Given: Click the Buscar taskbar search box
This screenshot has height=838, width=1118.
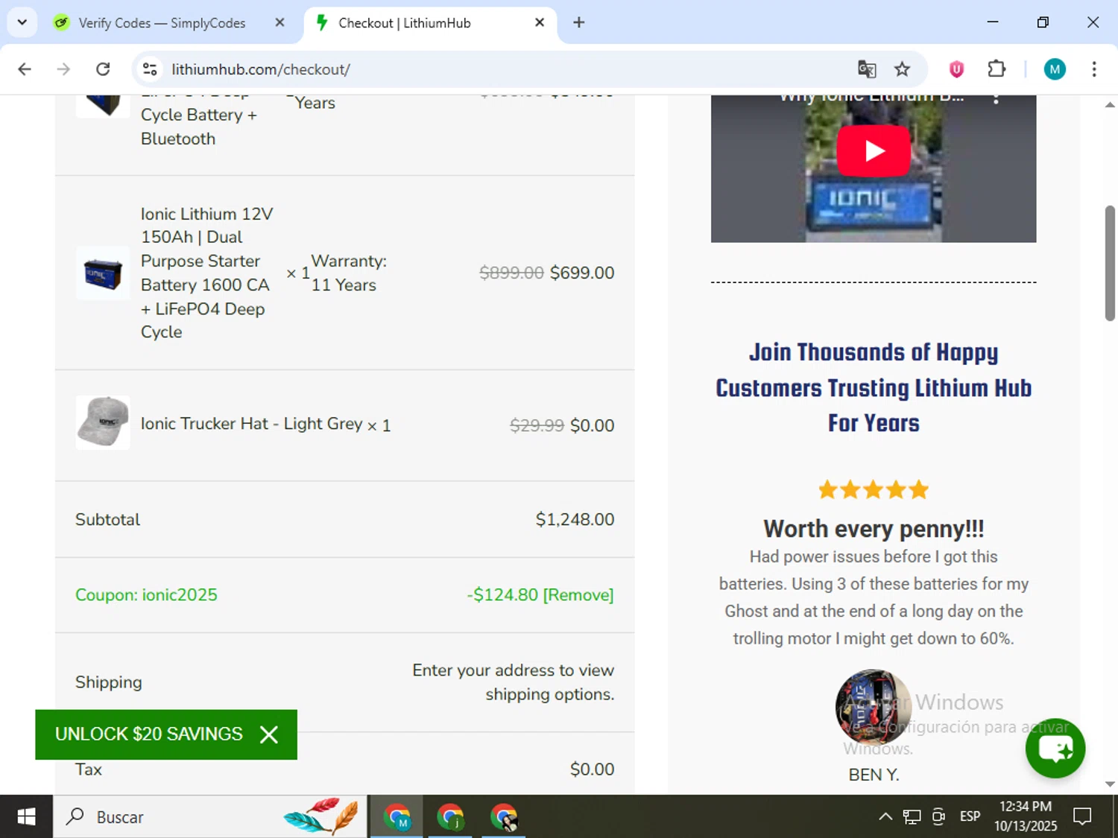Looking at the screenshot, I should point(210,817).
